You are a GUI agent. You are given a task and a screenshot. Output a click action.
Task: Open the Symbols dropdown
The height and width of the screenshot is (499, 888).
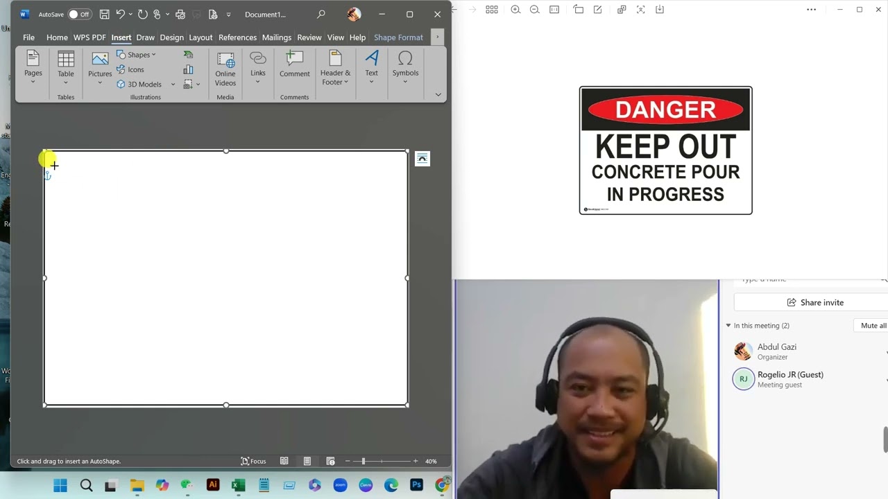pos(405,68)
